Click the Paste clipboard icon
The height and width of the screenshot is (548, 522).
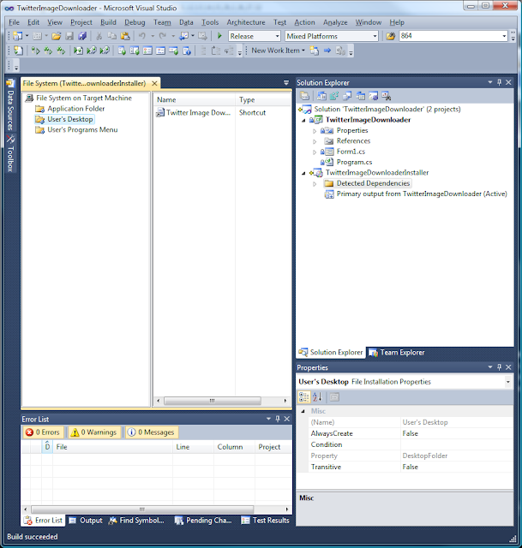(x=125, y=36)
